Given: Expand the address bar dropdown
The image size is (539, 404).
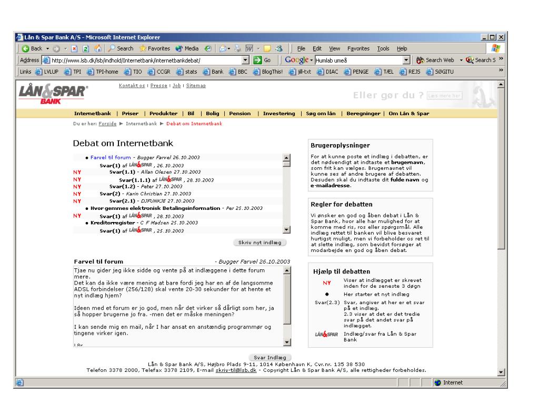Looking at the screenshot, I should (245, 60).
